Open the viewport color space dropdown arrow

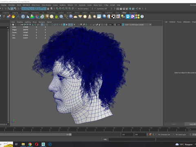tap(150, 24)
